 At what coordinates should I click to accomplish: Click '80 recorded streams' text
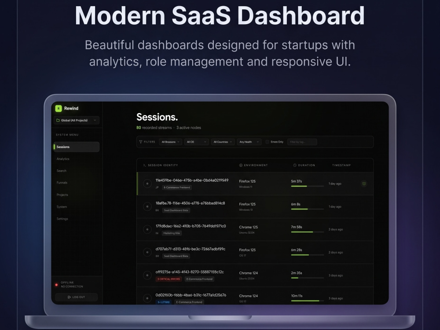coord(154,128)
